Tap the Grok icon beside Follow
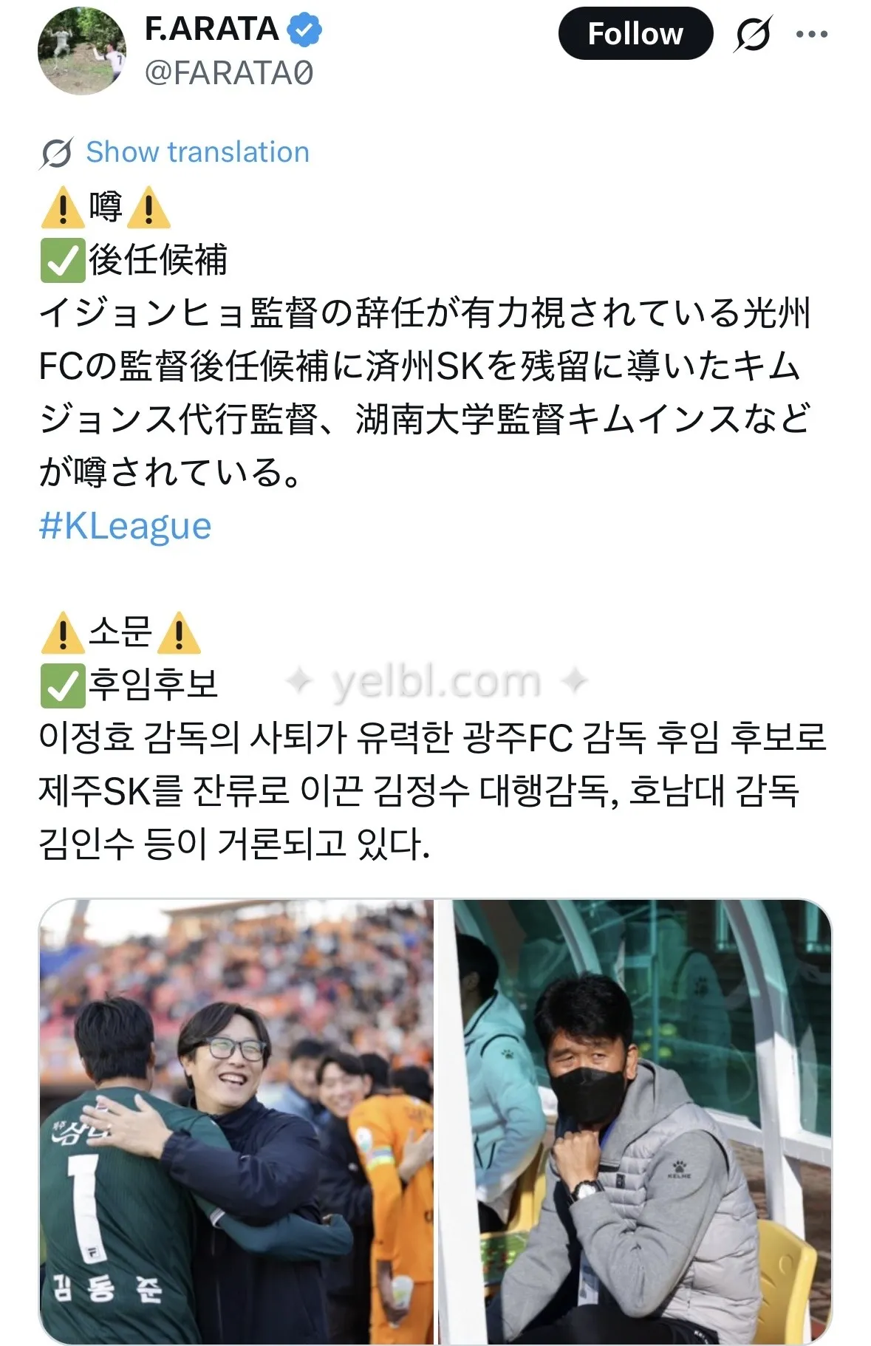The width and height of the screenshot is (871, 1346). pos(752,34)
